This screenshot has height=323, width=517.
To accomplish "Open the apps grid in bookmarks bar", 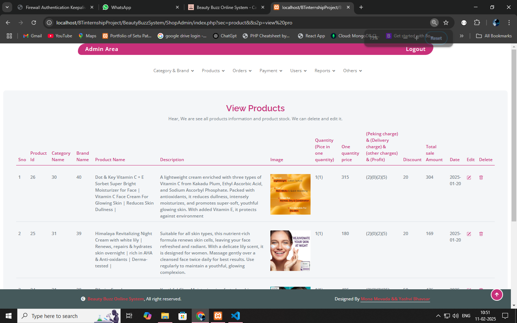I will point(9,36).
